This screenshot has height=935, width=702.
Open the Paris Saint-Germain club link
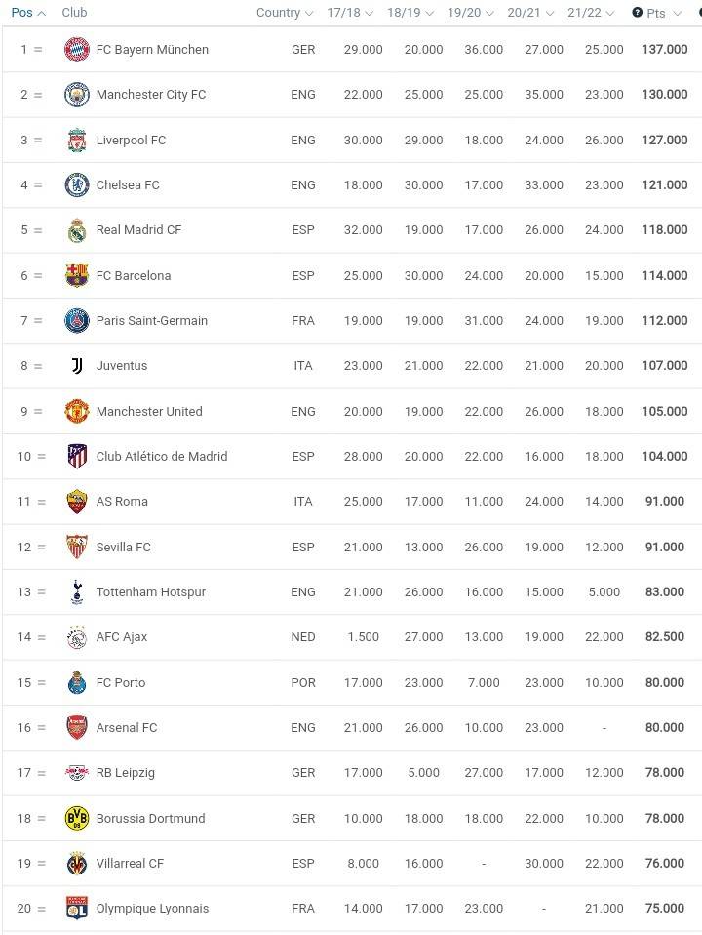152,320
